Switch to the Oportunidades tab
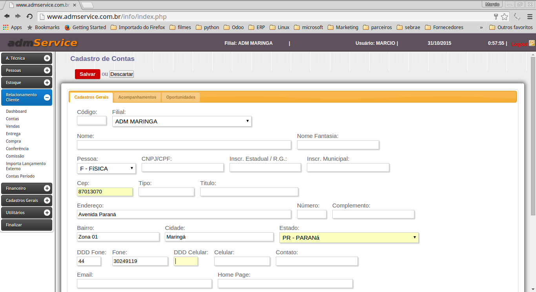This screenshot has width=536, height=292. pos(180,97)
